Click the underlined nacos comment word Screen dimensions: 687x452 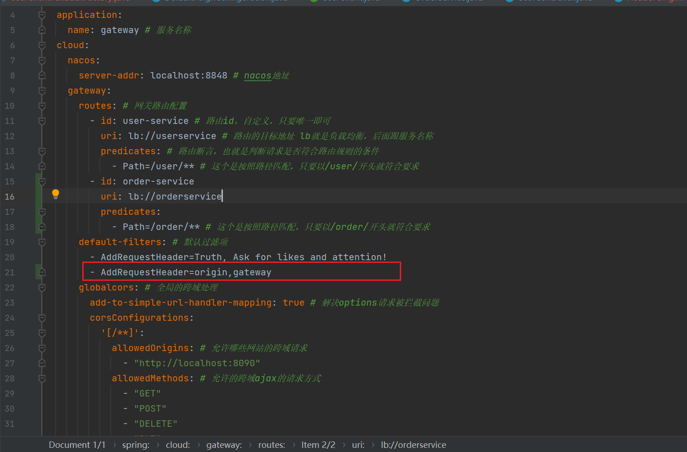click(x=257, y=76)
